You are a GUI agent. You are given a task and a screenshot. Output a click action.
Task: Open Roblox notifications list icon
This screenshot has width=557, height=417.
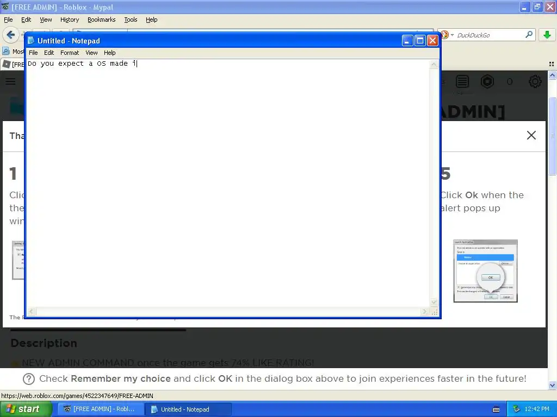point(462,81)
